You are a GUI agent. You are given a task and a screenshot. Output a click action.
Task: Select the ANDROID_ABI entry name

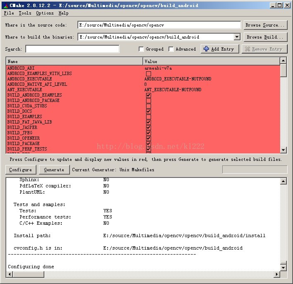pos(21,68)
